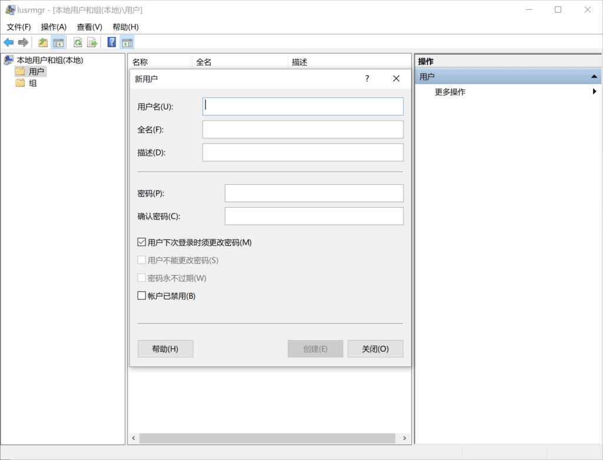Click the Back navigation arrow in the toolbar

(8, 42)
